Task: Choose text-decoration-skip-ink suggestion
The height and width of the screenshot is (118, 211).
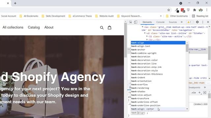Action: point(158,67)
